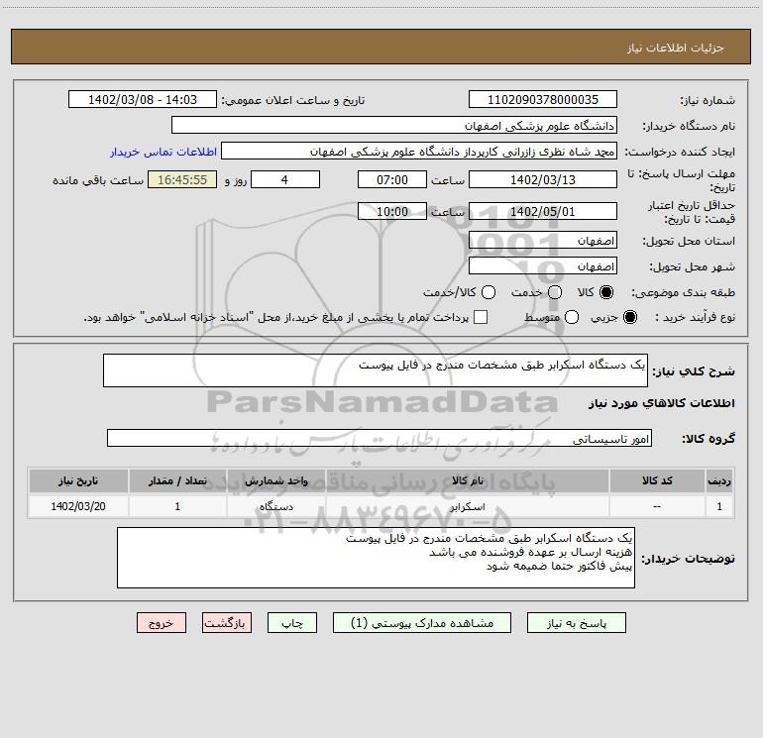Image resolution: width=763 pixels, height=738 pixels.
Task: Toggle the اسناد خزانه اسلامی payment checkbox
Action: 481,317
